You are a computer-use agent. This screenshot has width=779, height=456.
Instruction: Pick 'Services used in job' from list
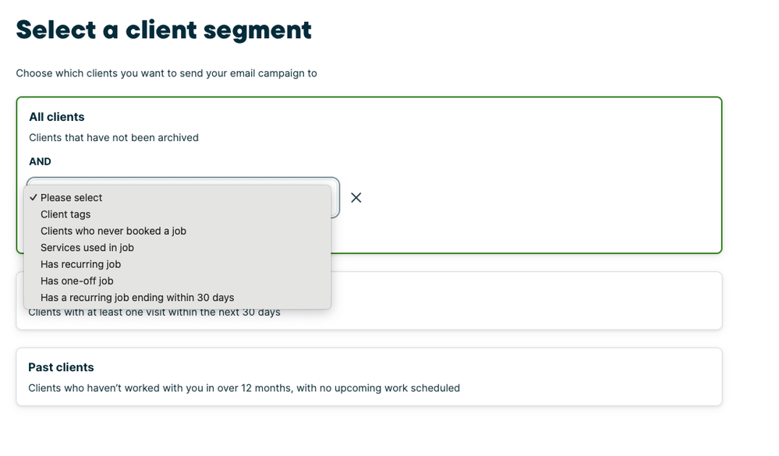(x=87, y=248)
